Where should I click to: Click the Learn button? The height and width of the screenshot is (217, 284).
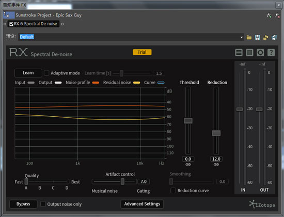click(28, 73)
